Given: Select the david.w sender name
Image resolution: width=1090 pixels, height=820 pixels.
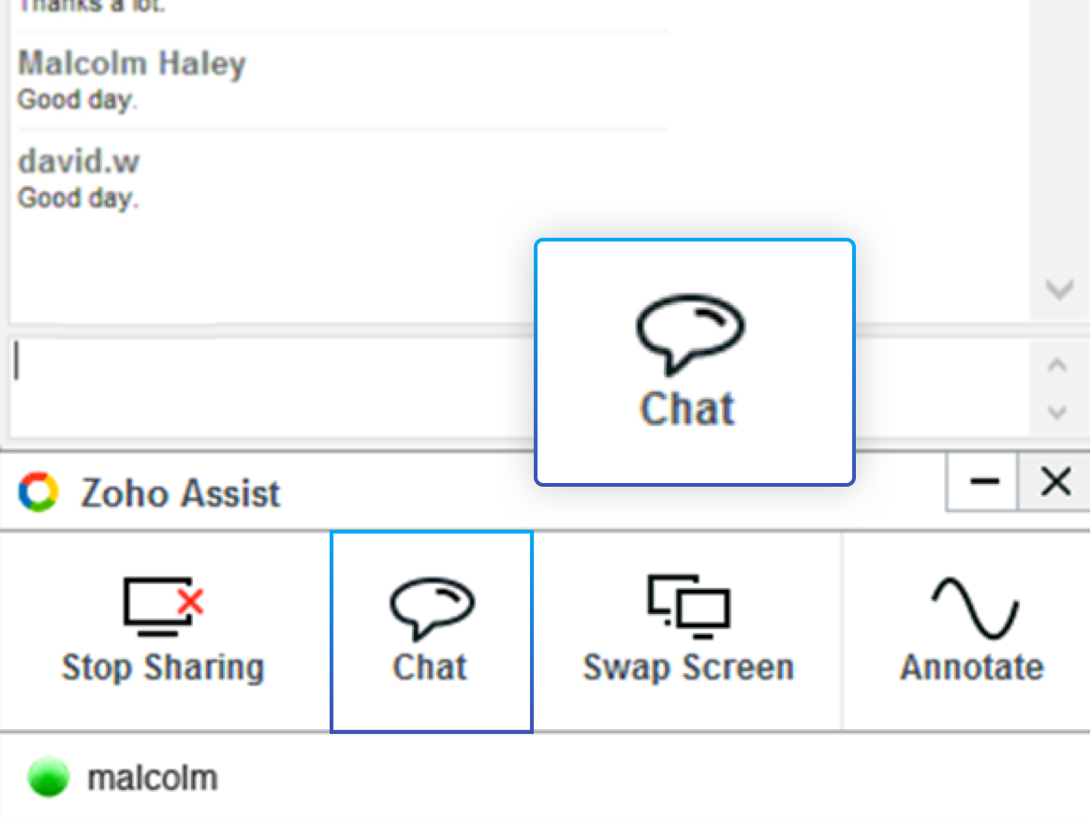Looking at the screenshot, I should point(78,162).
